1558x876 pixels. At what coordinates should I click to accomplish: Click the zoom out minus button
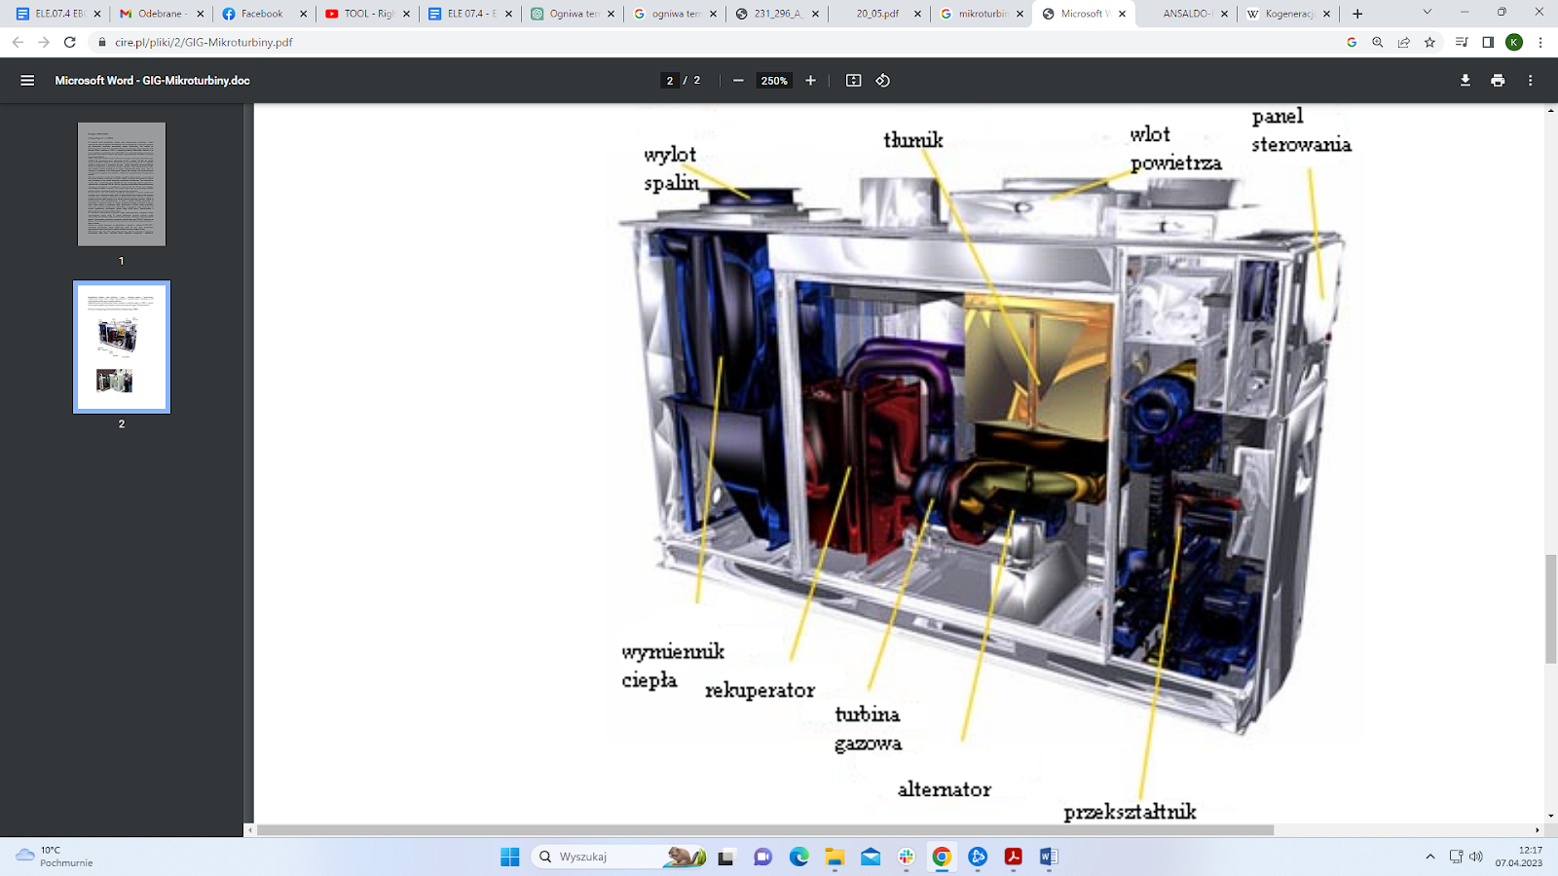point(738,81)
